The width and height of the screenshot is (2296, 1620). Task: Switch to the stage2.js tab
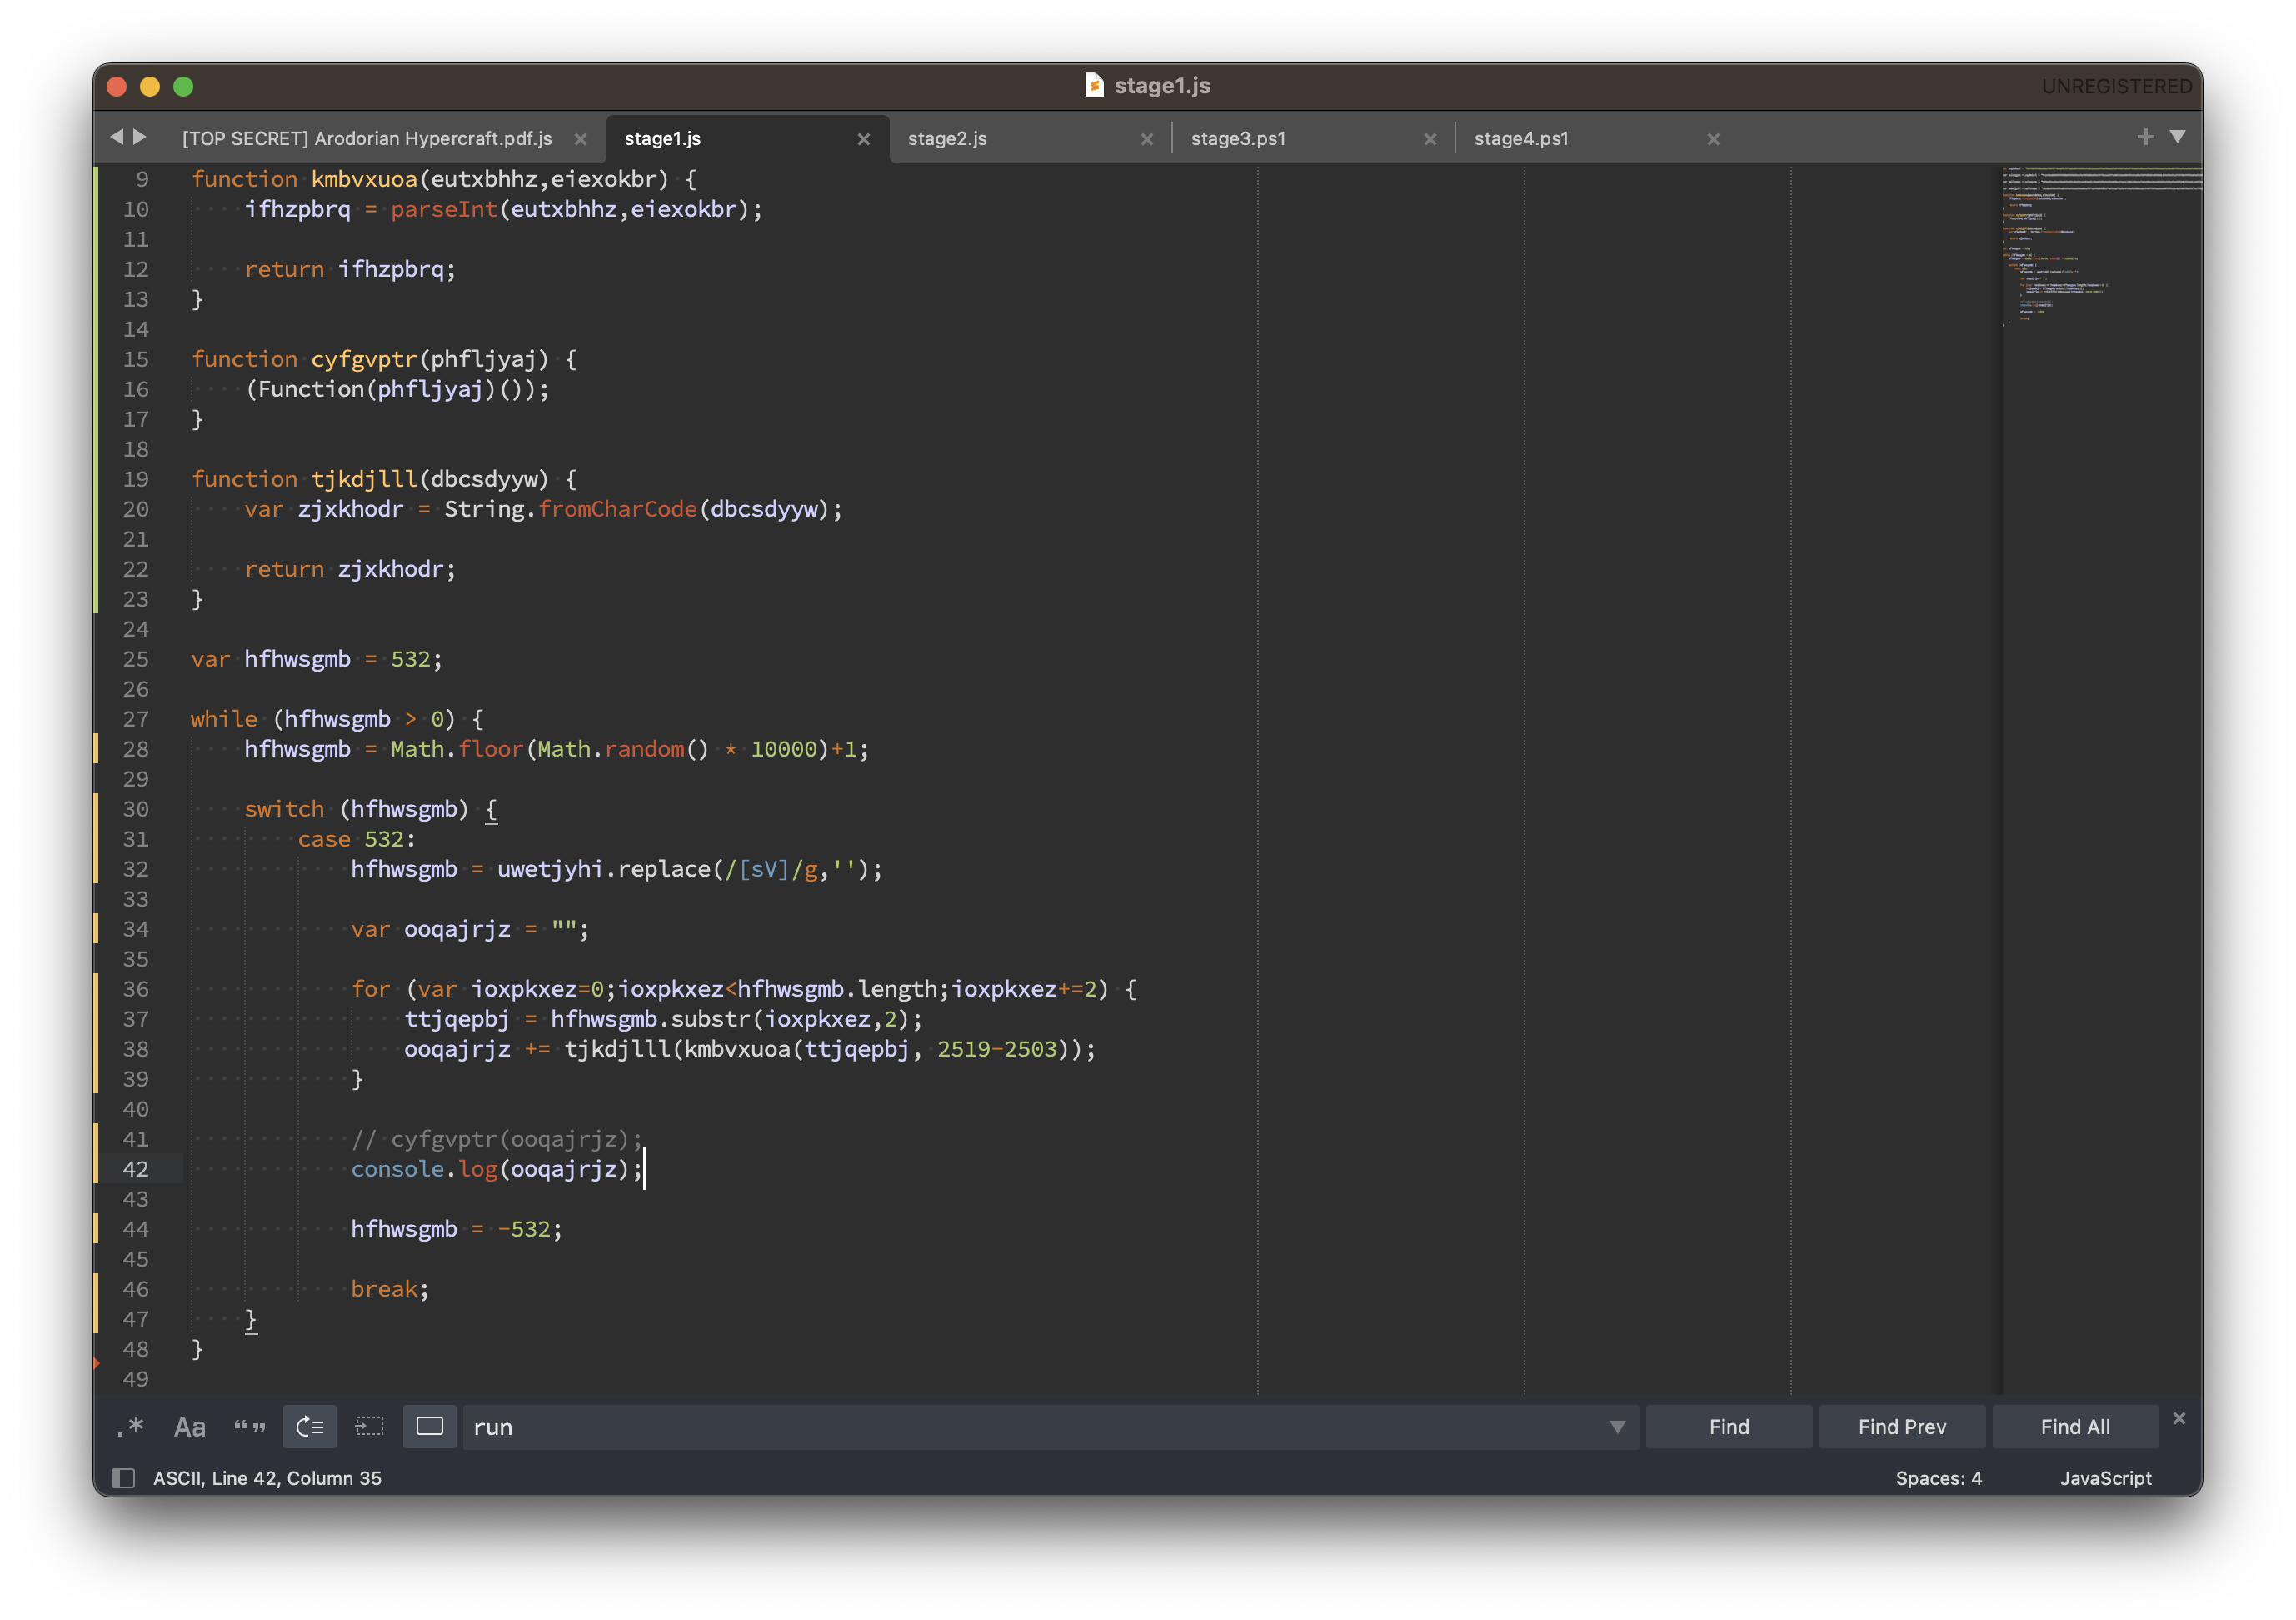947,139
